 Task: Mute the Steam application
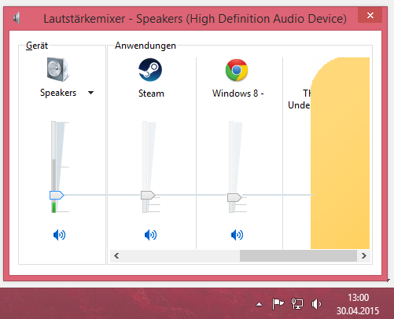click(150, 235)
